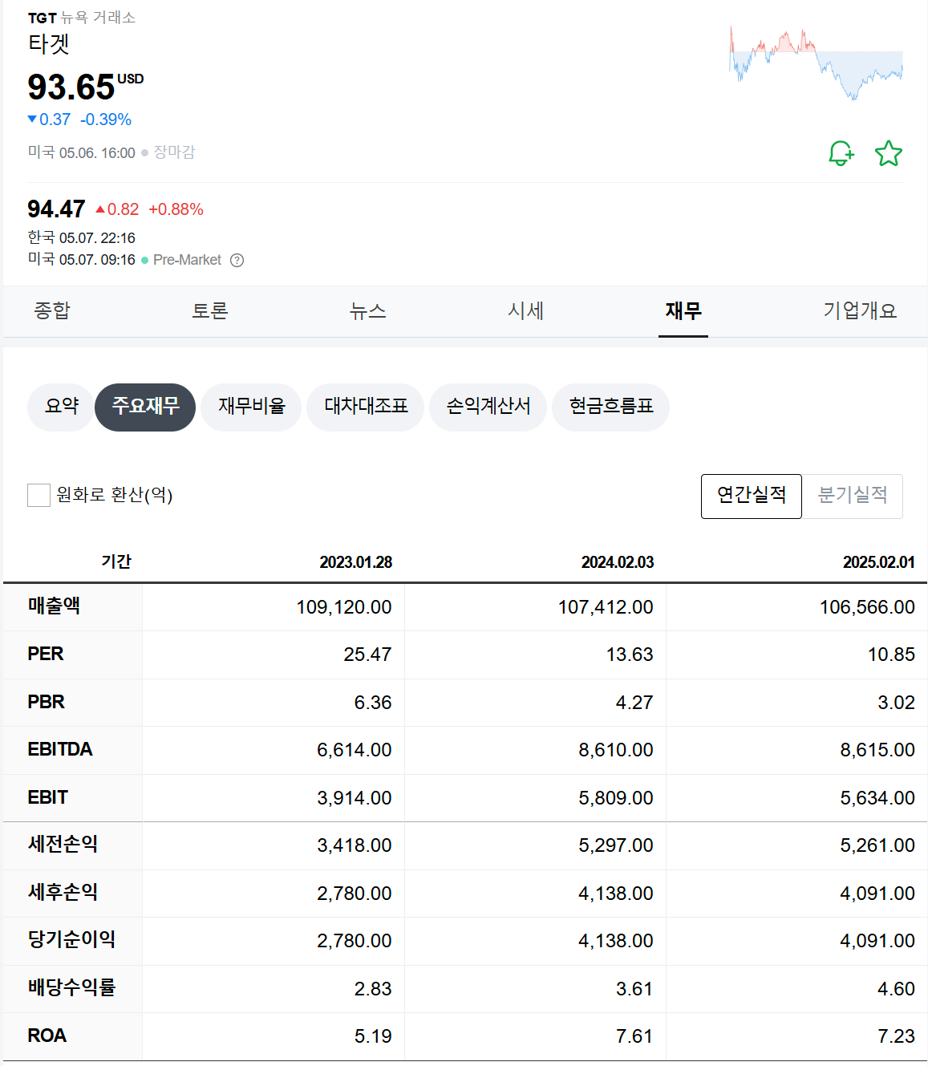Click the PER value 25.47
The height and width of the screenshot is (1066, 928).
click(367, 655)
